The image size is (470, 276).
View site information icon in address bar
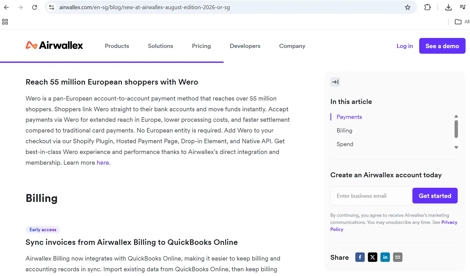(x=52, y=7)
